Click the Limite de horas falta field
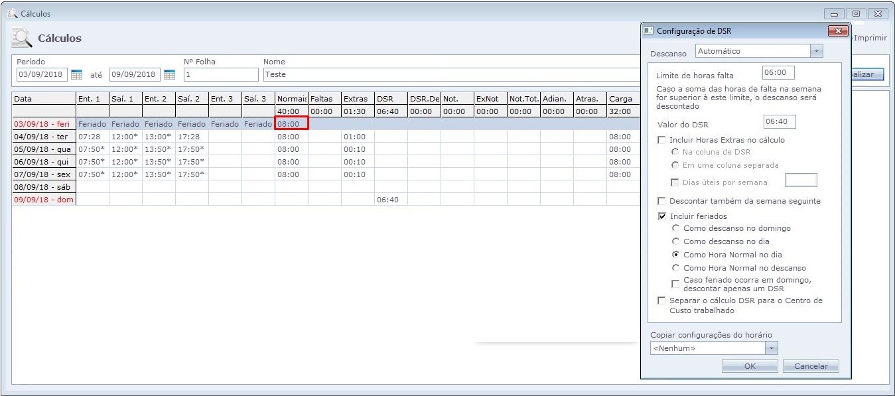 (x=778, y=72)
